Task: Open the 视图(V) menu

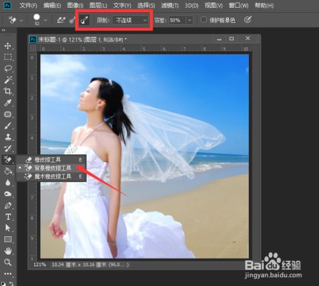Action: click(x=214, y=5)
